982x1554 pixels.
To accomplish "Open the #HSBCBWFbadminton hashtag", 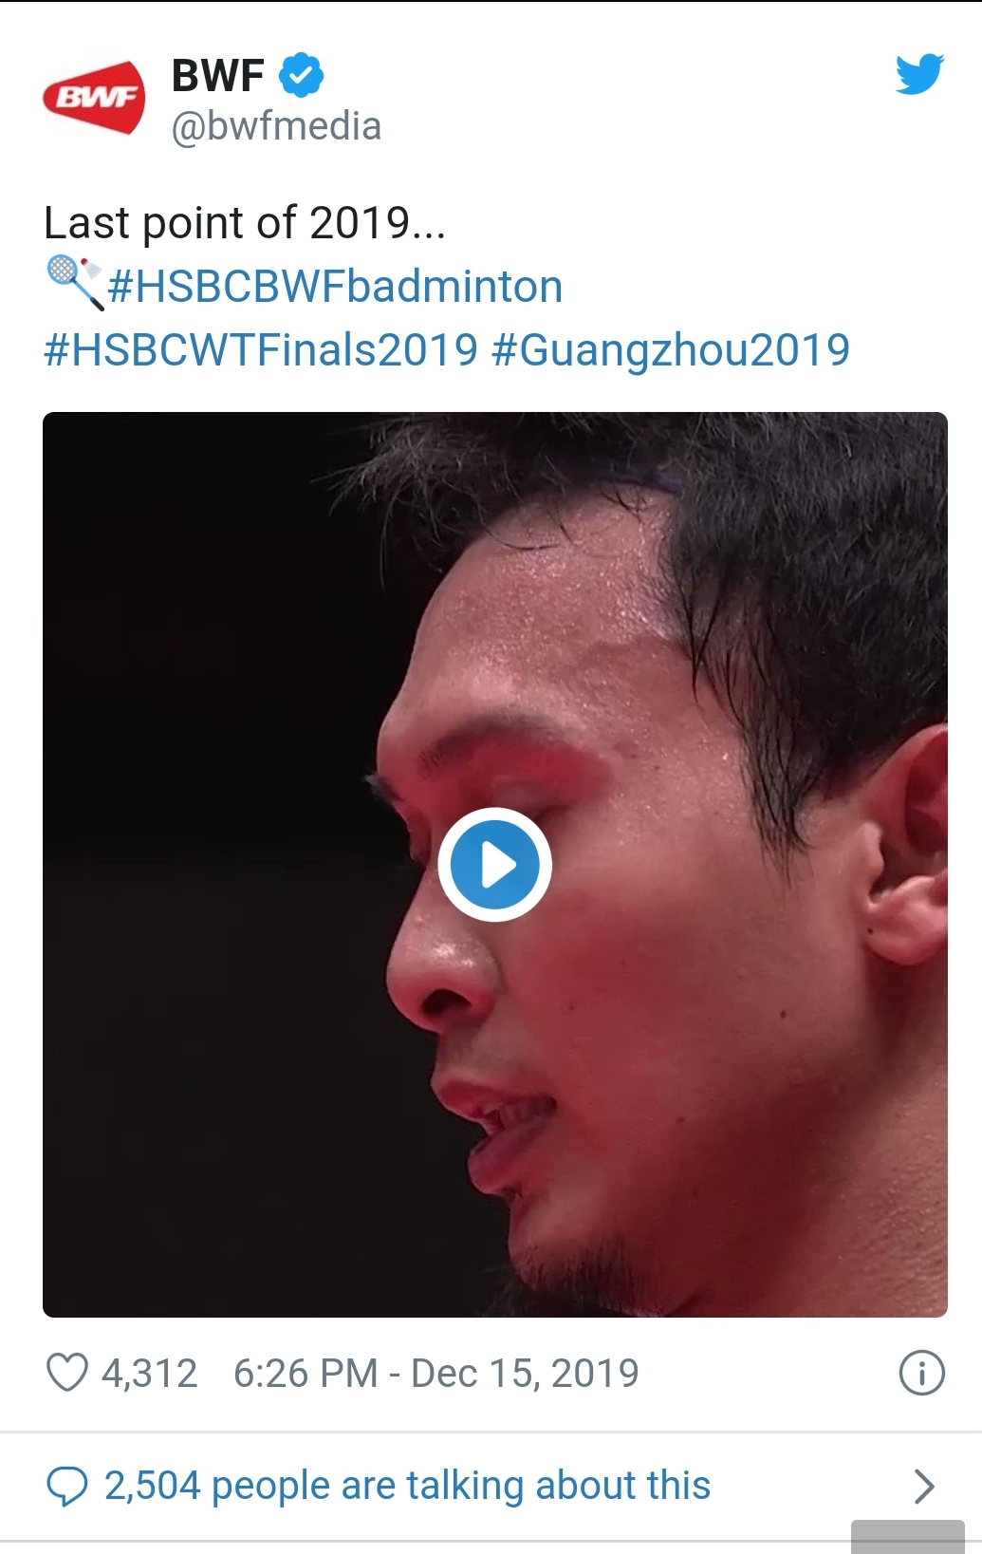I will [x=335, y=287].
